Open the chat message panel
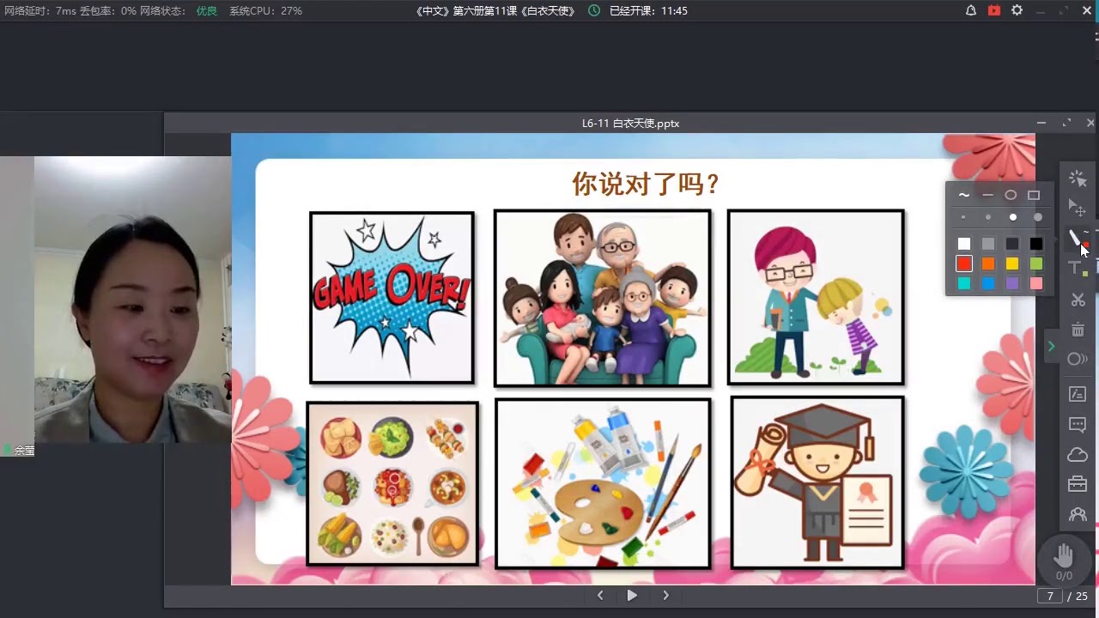 tap(1078, 425)
